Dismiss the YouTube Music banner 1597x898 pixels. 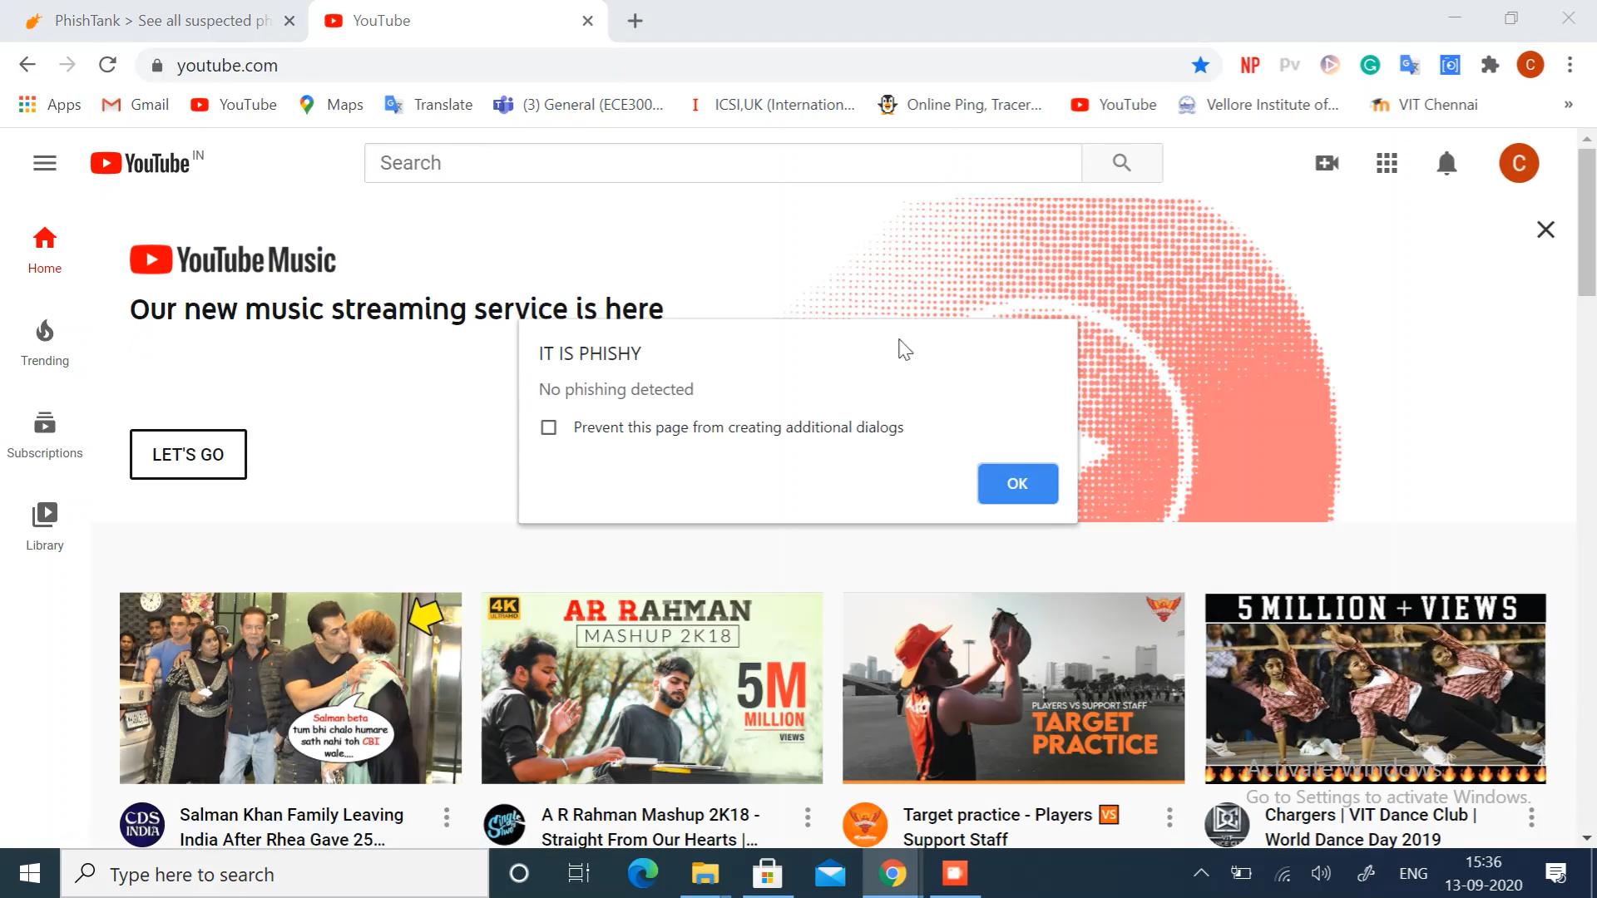point(1545,229)
